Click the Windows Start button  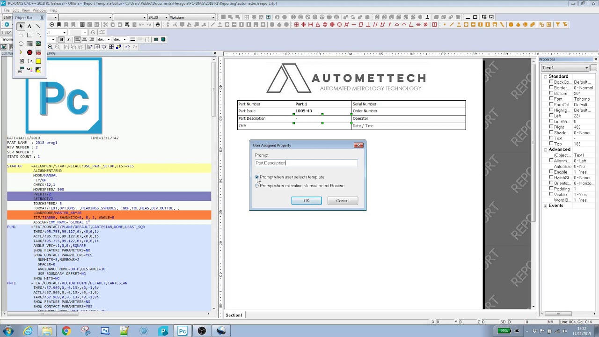pos(8,331)
